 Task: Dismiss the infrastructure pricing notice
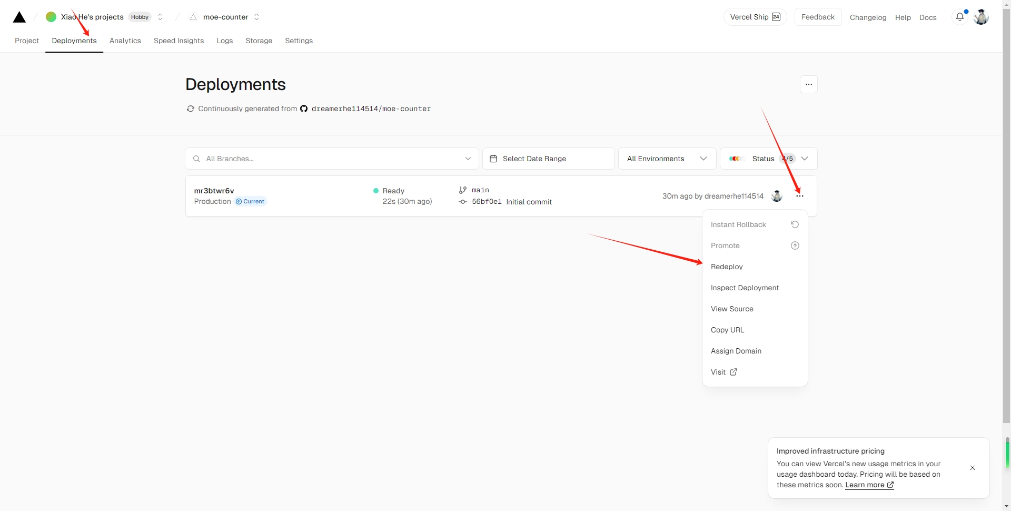tap(973, 468)
